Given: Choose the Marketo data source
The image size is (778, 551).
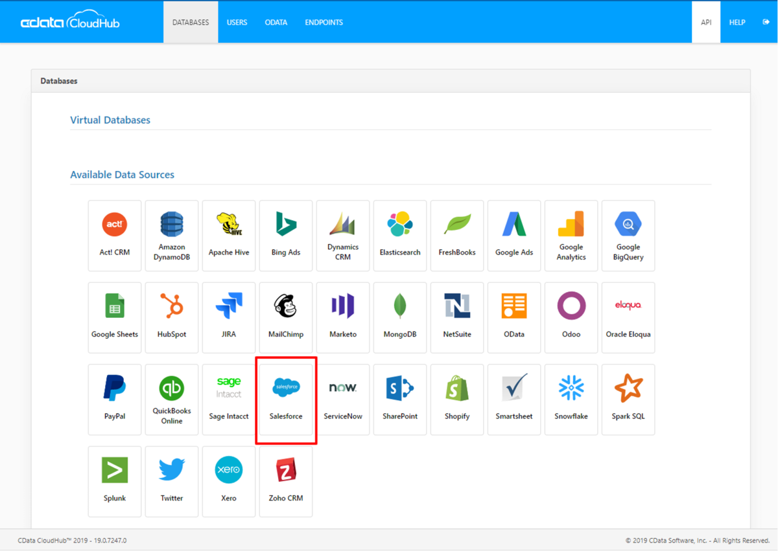Looking at the screenshot, I should pos(343,317).
